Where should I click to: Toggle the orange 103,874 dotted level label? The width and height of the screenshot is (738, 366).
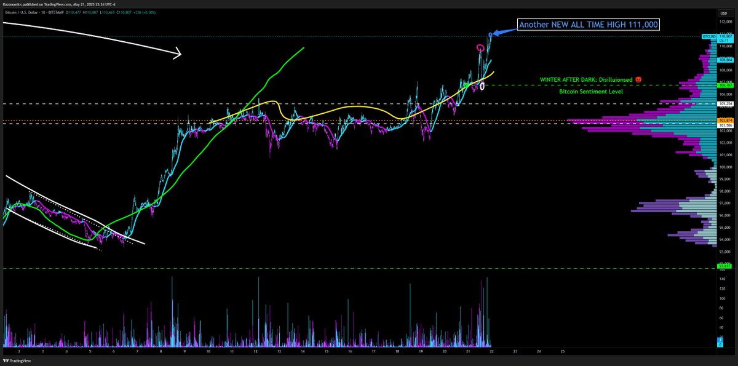(724, 121)
